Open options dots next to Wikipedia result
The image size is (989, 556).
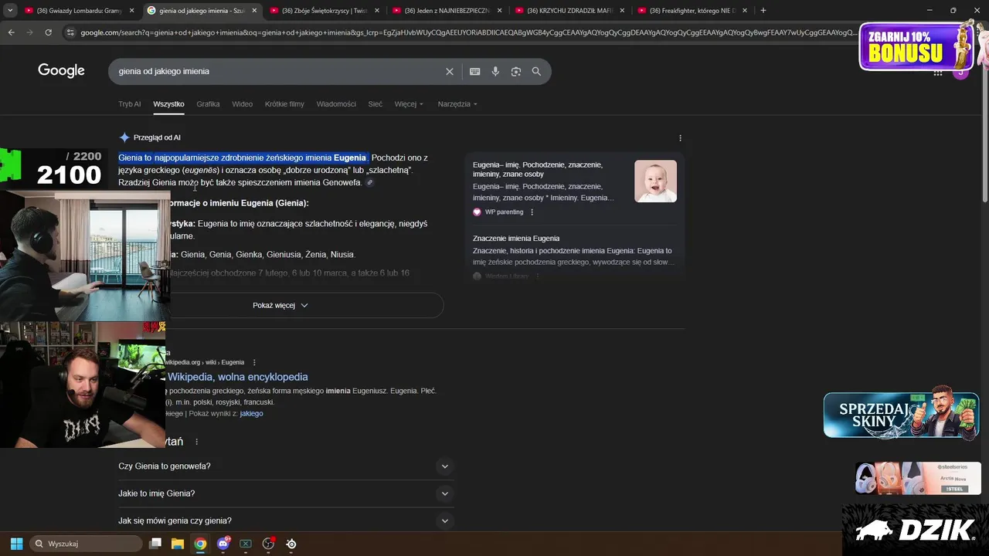[x=254, y=362]
